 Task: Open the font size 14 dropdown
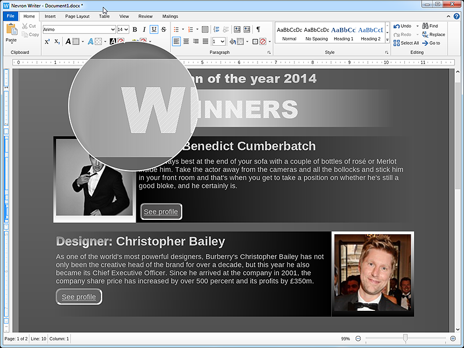[126, 30]
